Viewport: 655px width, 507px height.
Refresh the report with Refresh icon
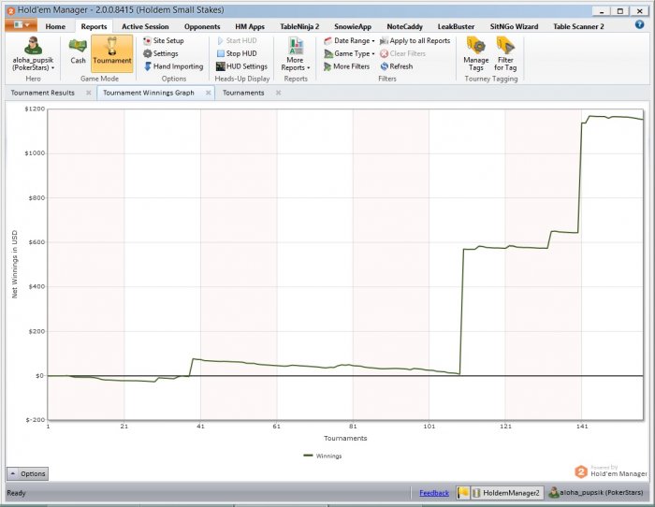pyautogui.click(x=396, y=66)
